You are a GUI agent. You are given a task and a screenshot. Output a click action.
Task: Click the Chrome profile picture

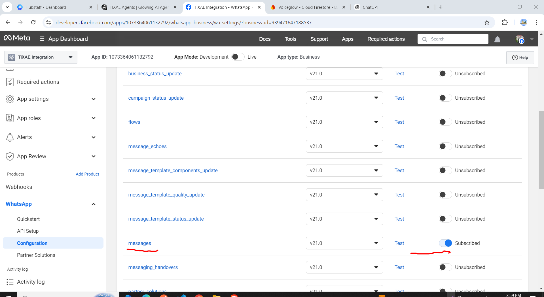tap(524, 22)
